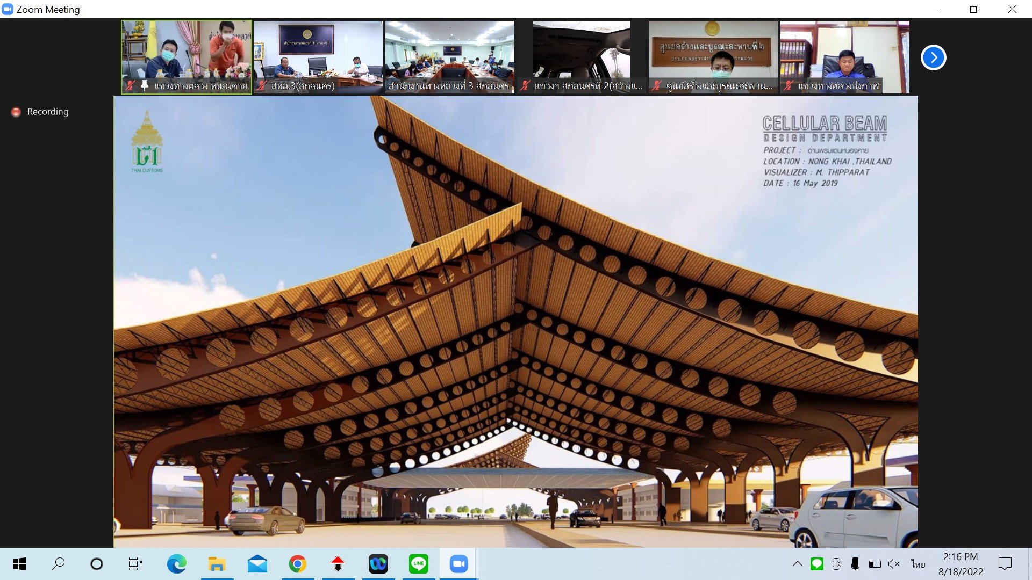This screenshot has height=580, width=1032.
Task: Click the red Recording indicator
Action: tap(16, 112)
